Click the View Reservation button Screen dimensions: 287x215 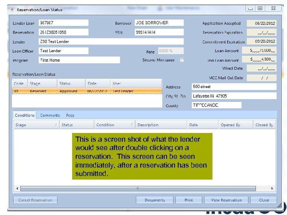[x=226, y=200]
